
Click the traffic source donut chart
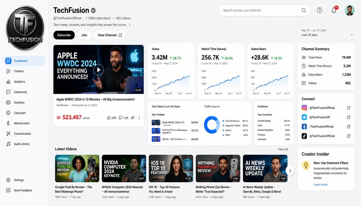point(212,125)
